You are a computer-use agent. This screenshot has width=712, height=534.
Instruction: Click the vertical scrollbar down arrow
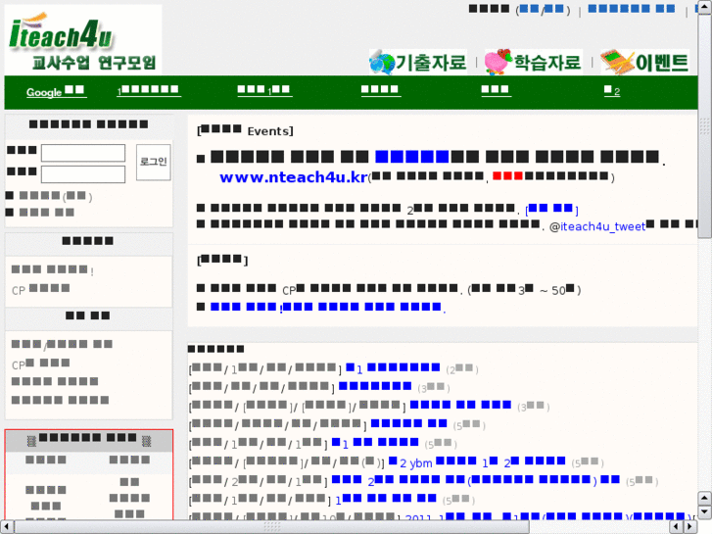704,512
